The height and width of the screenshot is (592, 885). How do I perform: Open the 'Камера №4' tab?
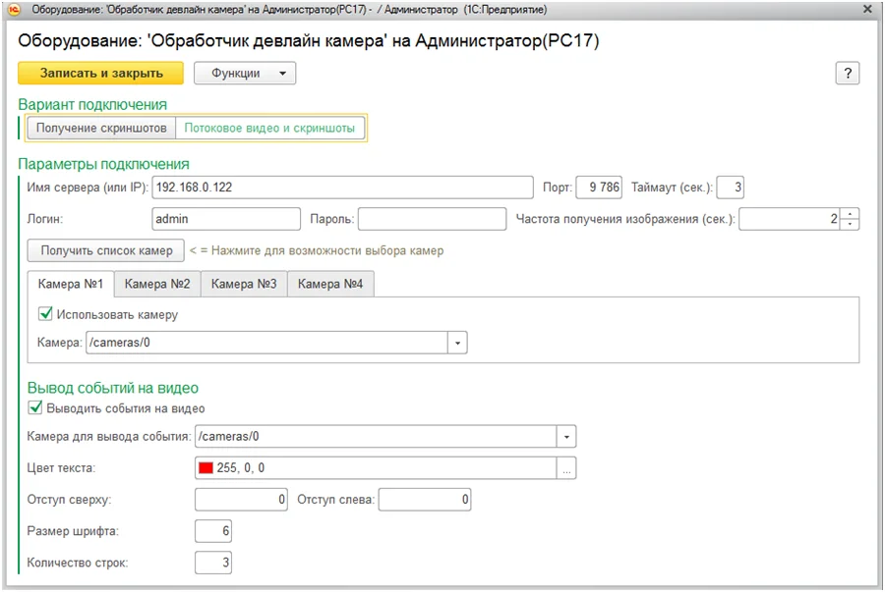330,284
